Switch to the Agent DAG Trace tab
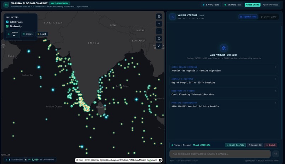The image size is (285, 164). click(270, 5)
